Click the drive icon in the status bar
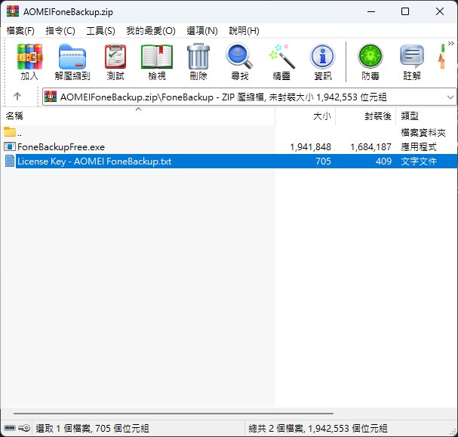Image resolution: width=458 pixels, height=437 pixels. pyautogui.click(x=10, y=428)
